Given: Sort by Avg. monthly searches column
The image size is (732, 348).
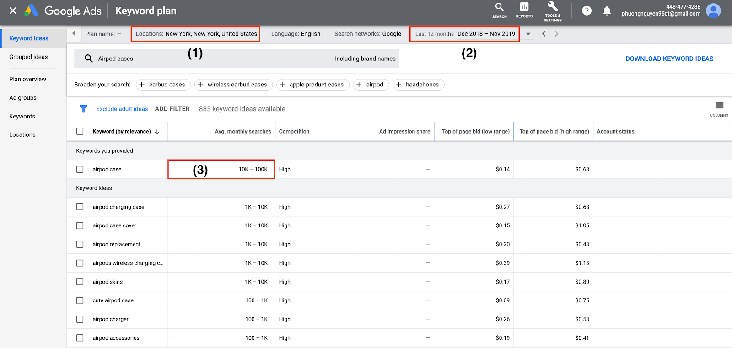Looking at the screenshot, I should (243, 132).
